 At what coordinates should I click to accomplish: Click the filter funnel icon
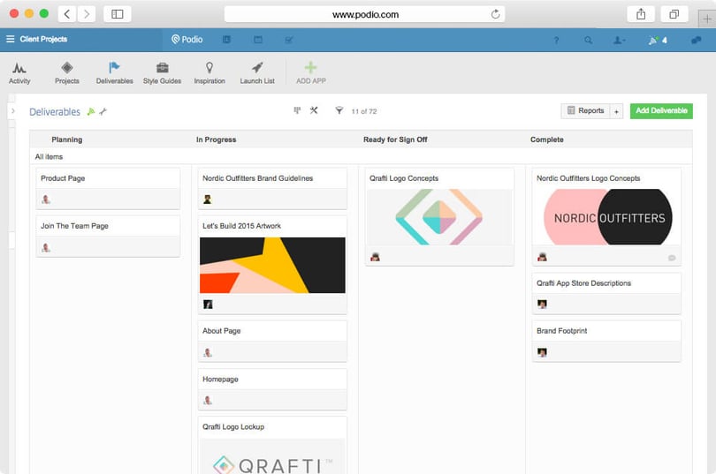(339, 110)
